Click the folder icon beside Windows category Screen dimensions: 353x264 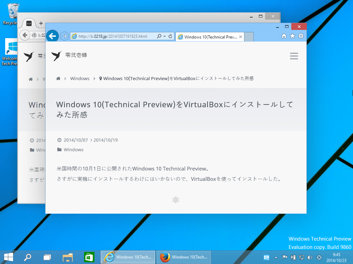click(59, 150)
